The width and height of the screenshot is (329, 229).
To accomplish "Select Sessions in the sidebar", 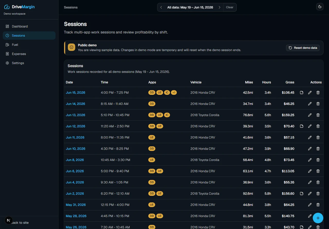I will [x=29, y=36].
